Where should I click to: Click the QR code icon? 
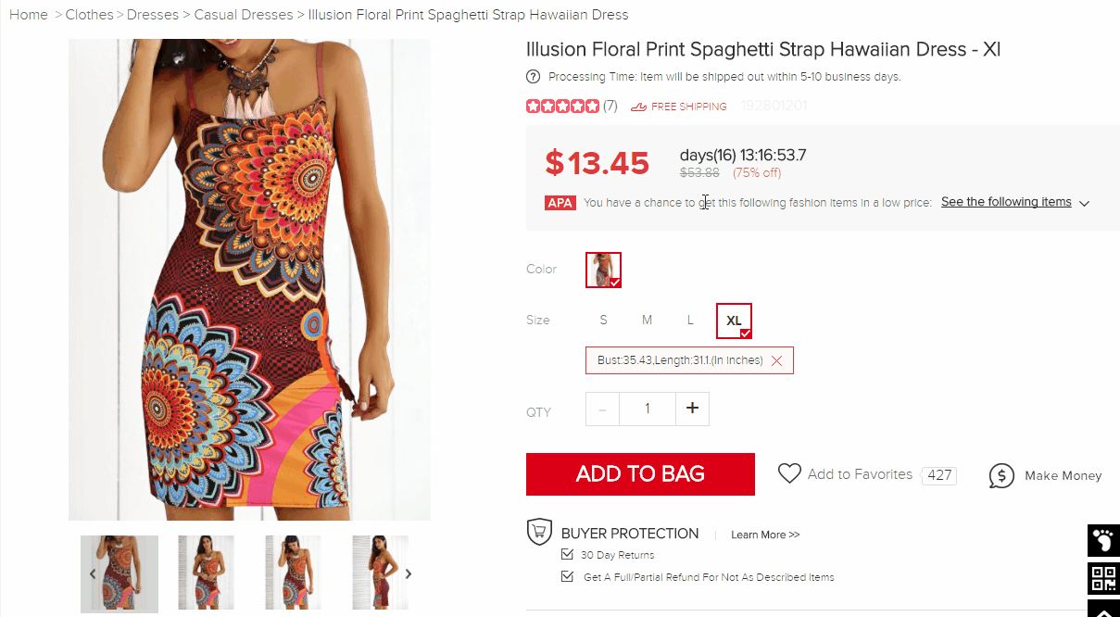1102,579
